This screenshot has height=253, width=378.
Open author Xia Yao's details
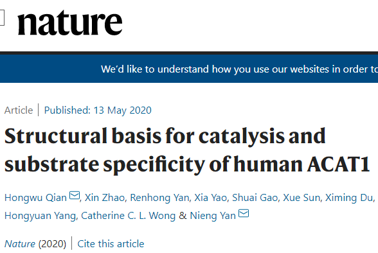point(210,198)
